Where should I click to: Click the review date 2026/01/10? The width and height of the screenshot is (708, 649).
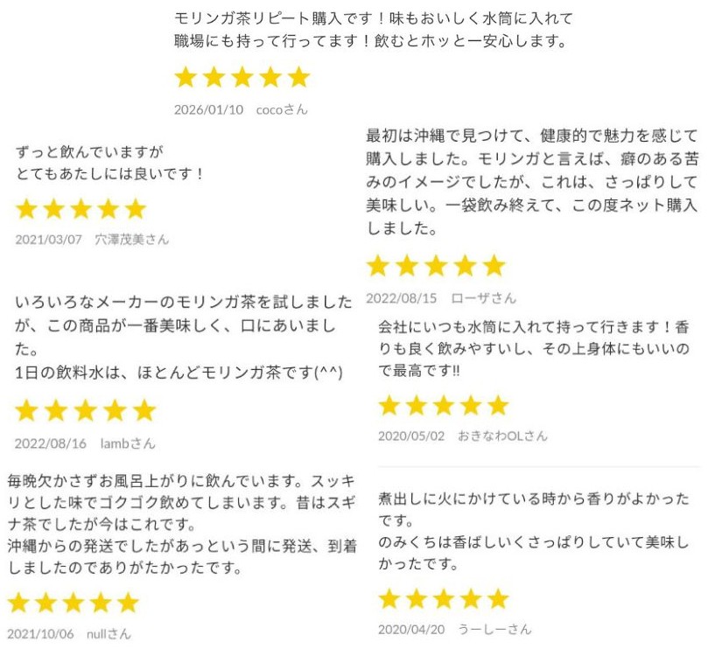pos(208,110)
